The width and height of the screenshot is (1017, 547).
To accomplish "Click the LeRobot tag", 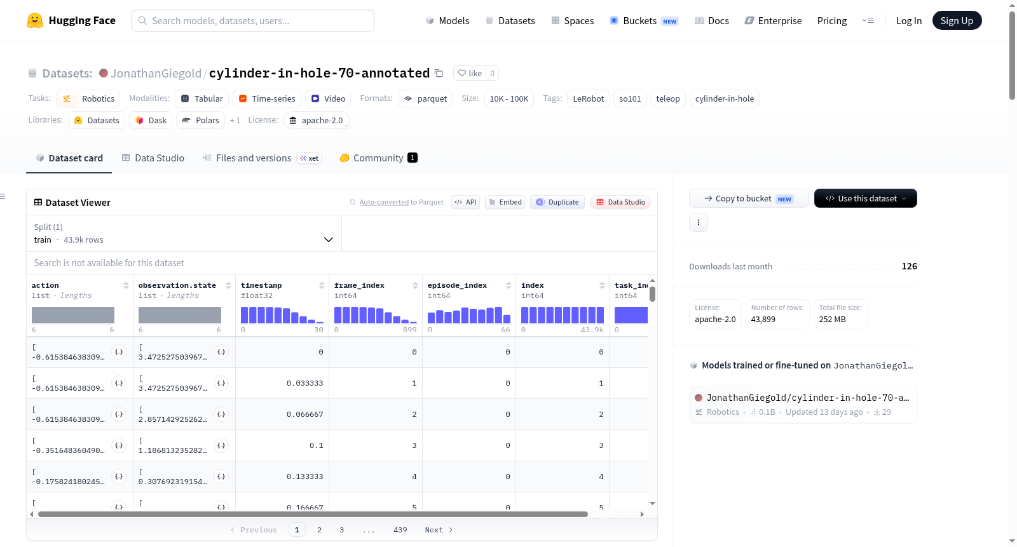I will point(589,98).
